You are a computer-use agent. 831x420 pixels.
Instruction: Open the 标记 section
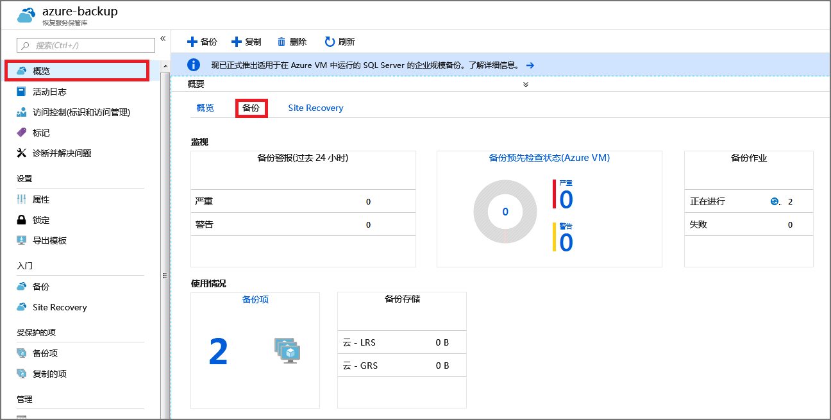pyautogui.click(x=42, y=132)
